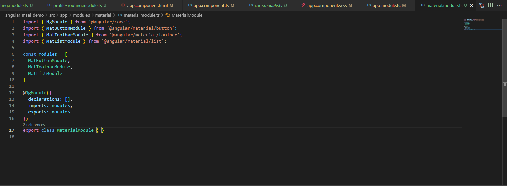Open the app.component.ts tab
507x186 pixels.
click(211, 5)
